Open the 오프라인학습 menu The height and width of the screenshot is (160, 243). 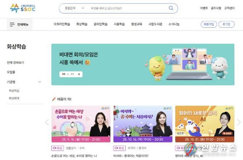pos(62,24)
